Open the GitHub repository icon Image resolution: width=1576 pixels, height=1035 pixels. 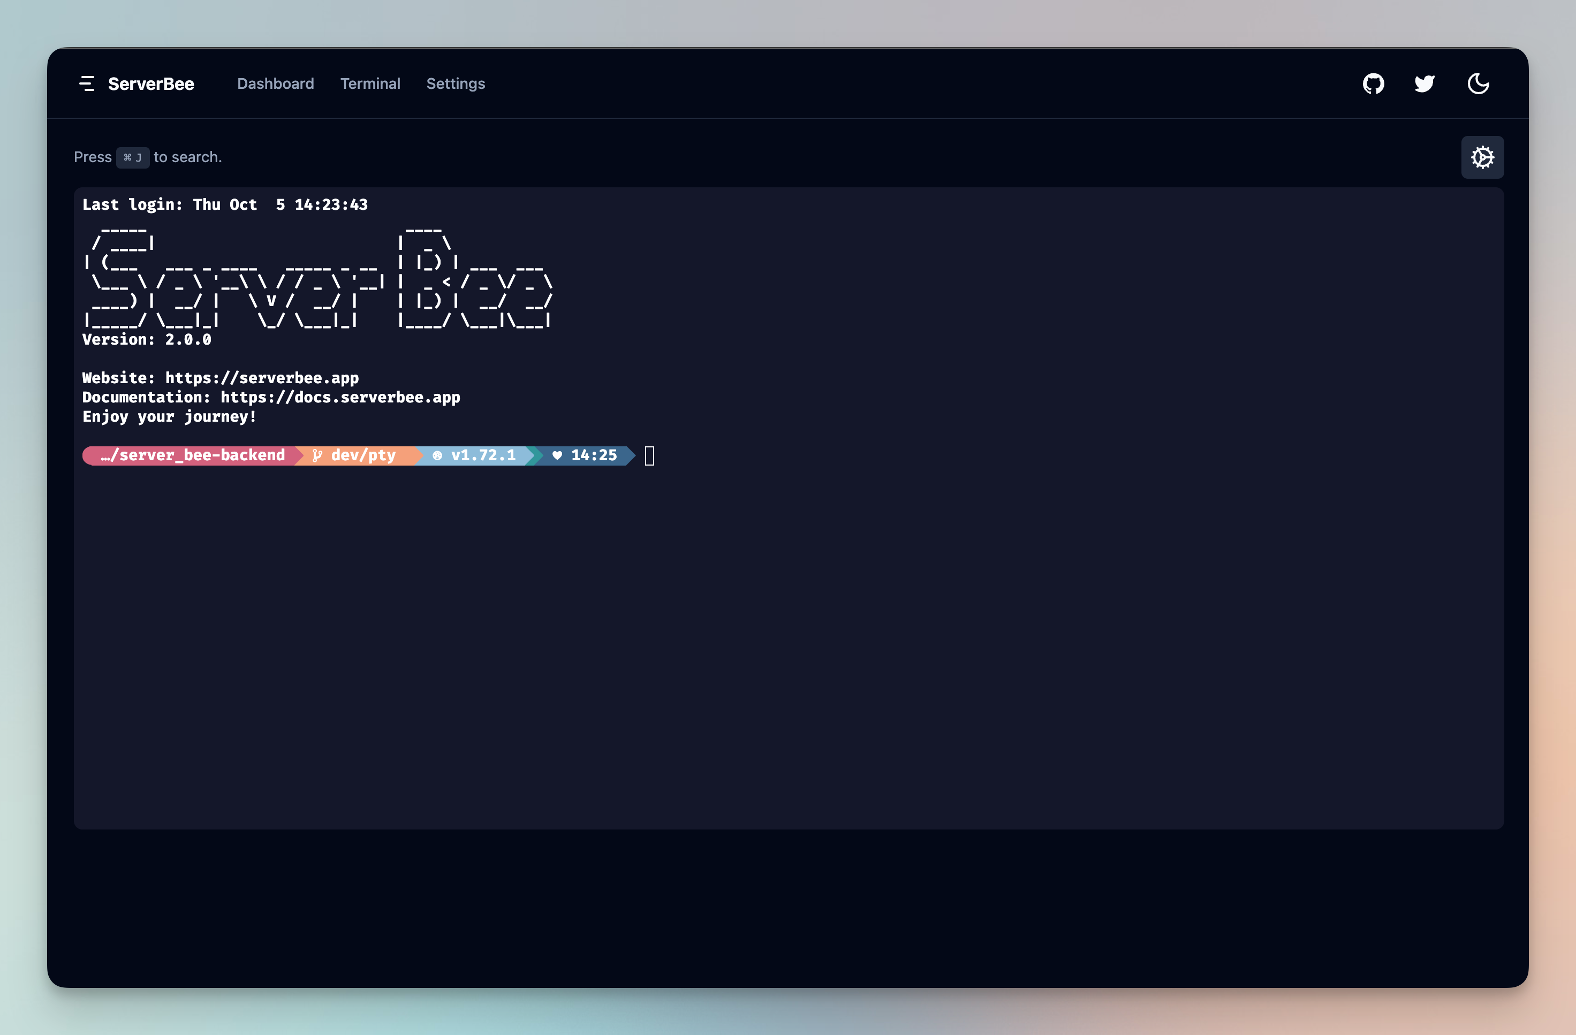point(1373,84)
